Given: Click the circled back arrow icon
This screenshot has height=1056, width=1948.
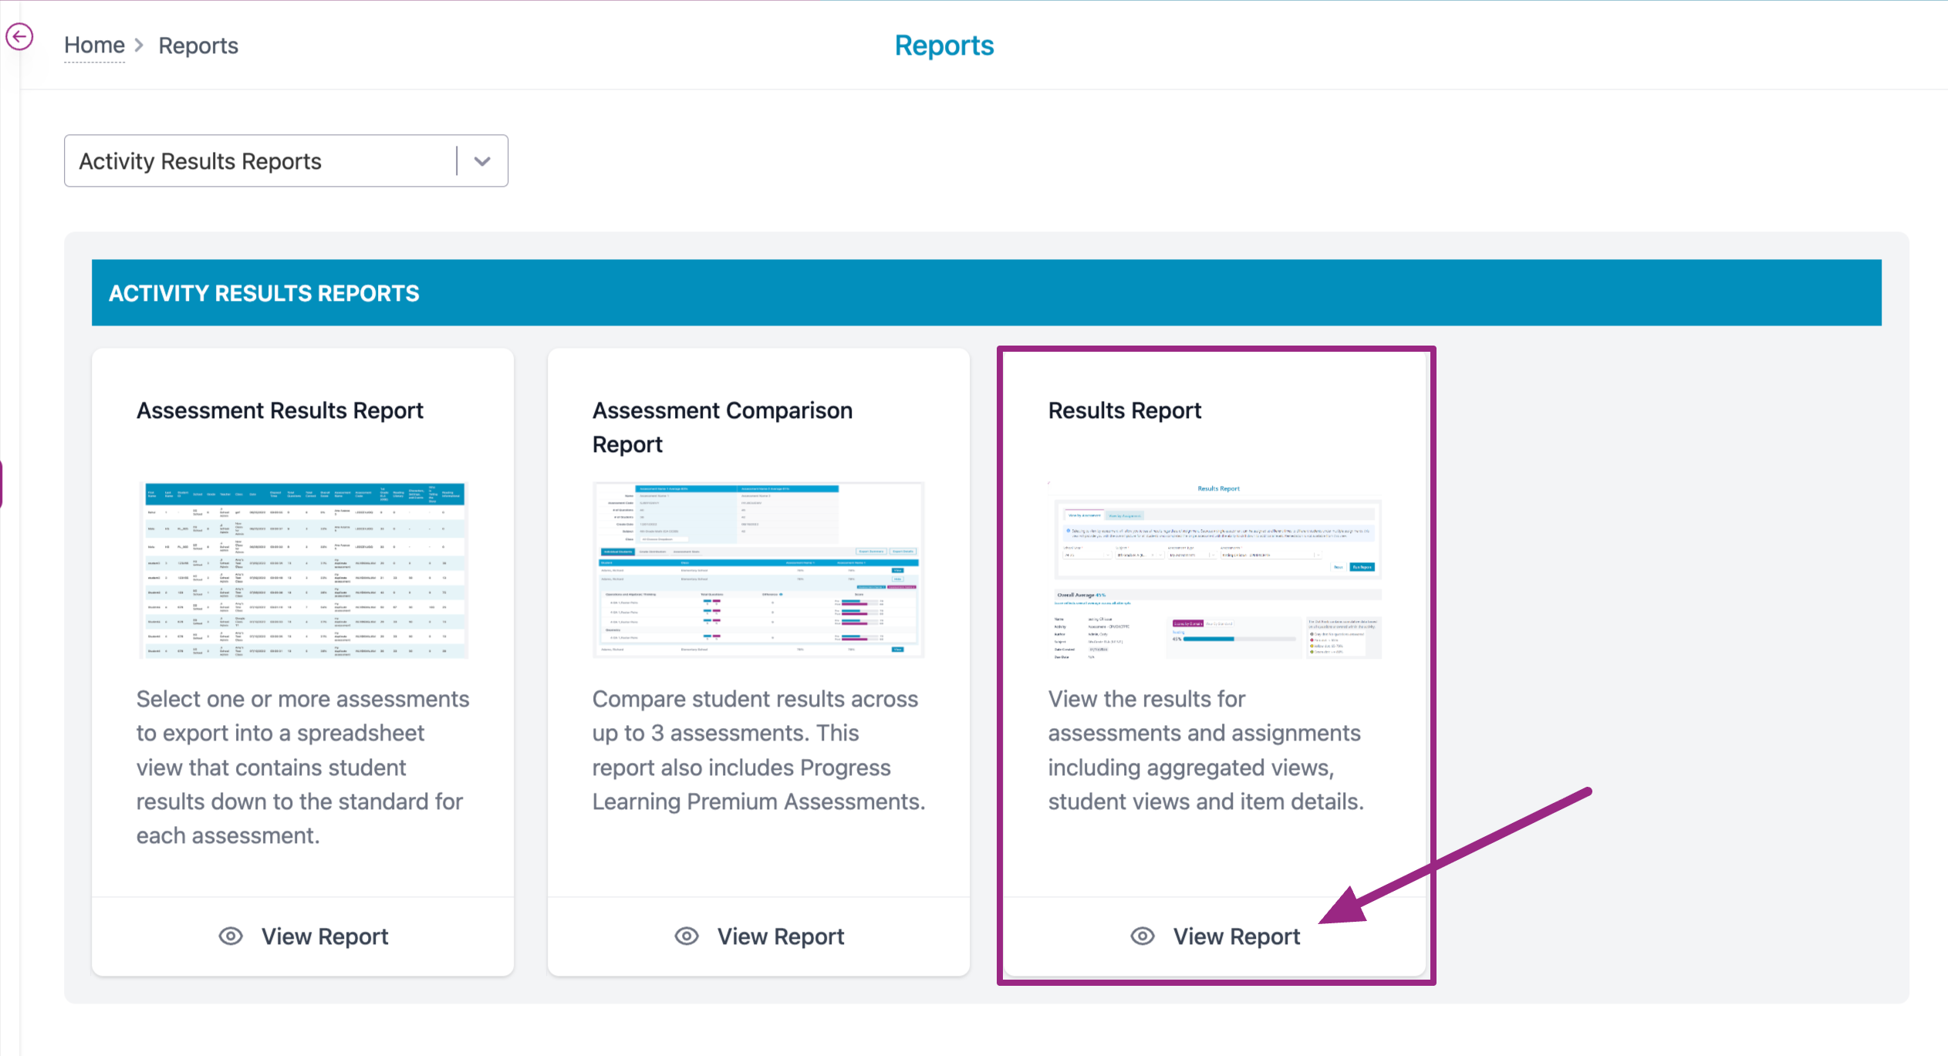Looking at the screenshot, I should tap(19, 36).
